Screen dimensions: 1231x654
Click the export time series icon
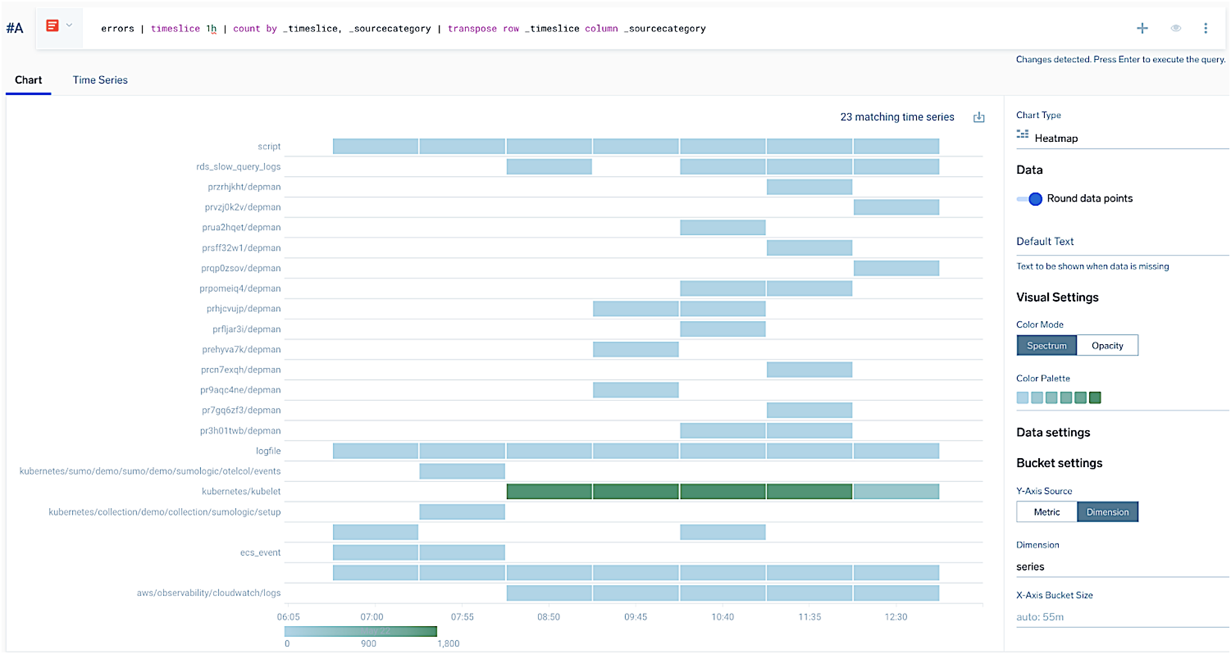[x=978, y=117]
